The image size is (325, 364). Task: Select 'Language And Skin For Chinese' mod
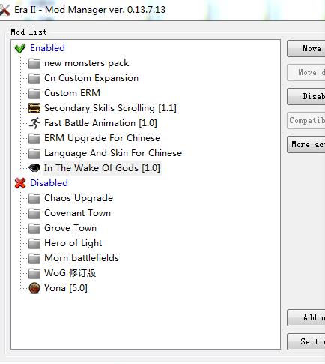(x=113, y=153)
